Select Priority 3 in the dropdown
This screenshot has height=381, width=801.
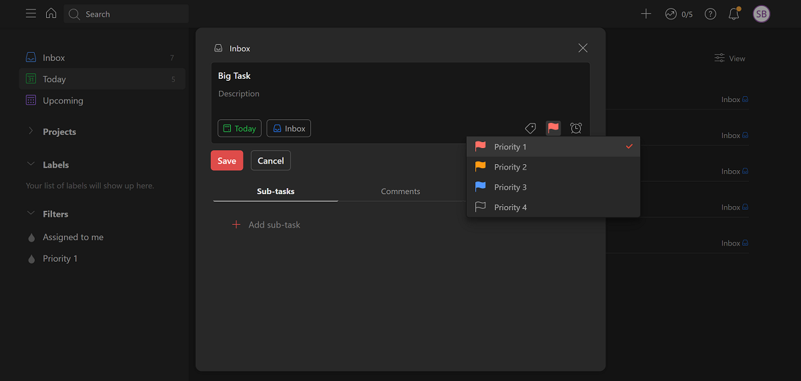click(553, 187)
